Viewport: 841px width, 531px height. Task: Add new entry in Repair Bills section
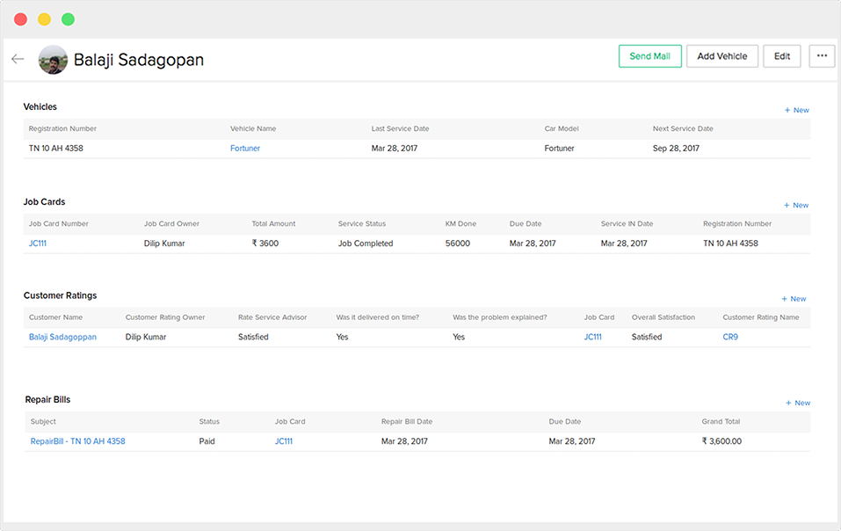click(x=798, y=404)
